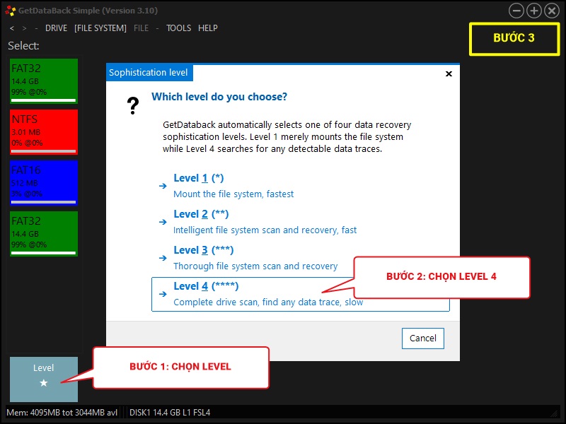Click the "Which level do you choose?" heading

tap(219, 97)
